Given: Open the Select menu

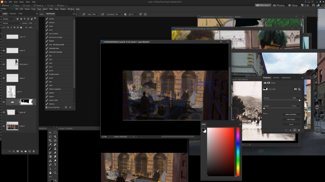Looking at the screenshot, I should [45, 9].
